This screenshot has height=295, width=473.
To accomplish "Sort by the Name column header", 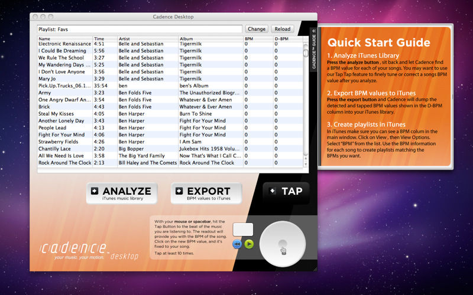I will [65, 39].
